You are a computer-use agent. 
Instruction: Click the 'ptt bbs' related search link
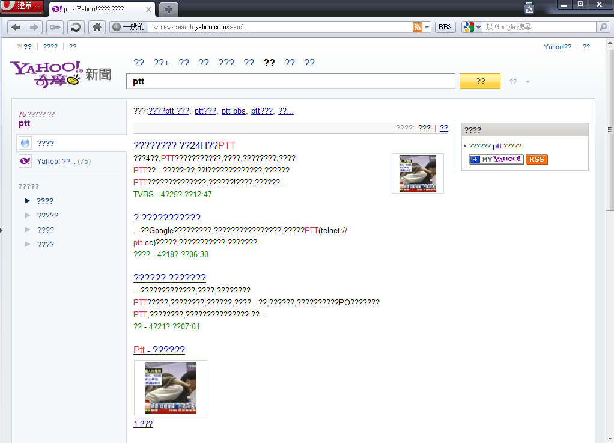pos(233,111)
